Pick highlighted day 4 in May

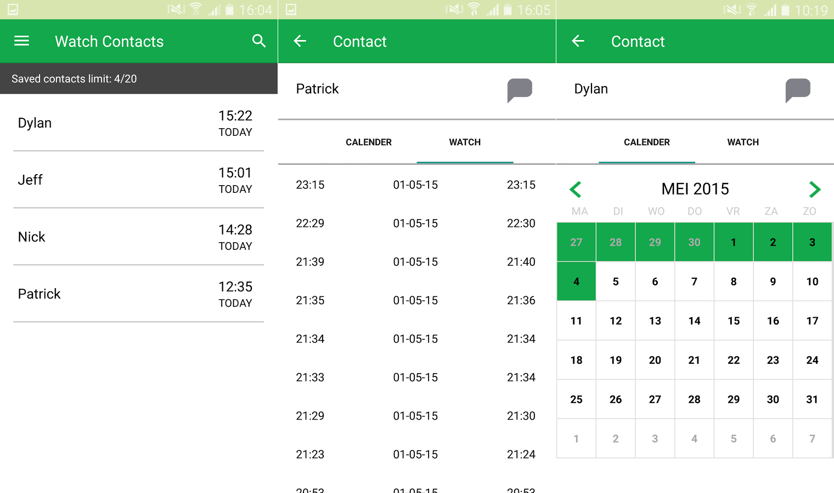576,282
